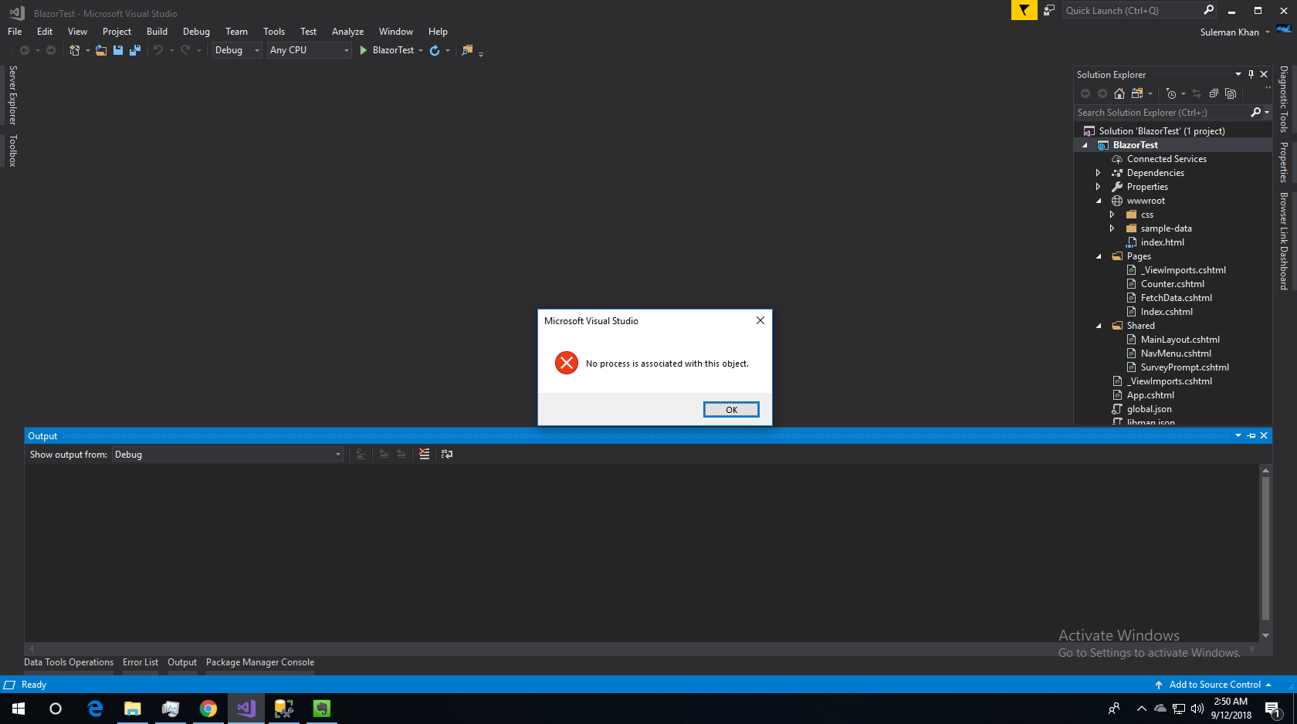The image size is (1297, 724).
Task: Click Add to Source Control in status bar
Action: point(1214,684)
